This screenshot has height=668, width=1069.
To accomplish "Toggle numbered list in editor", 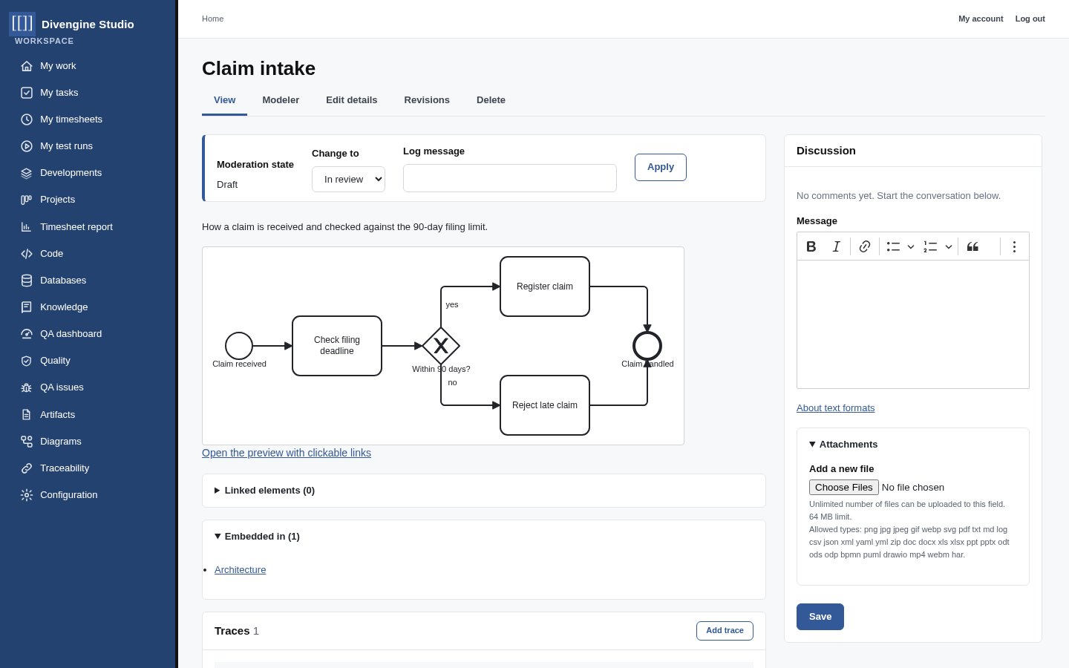I will (930, 246).
